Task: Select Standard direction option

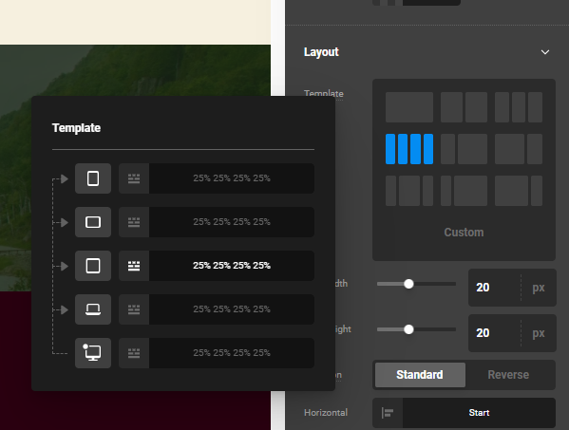Action: pyautogui.click(x=420, y=375)
